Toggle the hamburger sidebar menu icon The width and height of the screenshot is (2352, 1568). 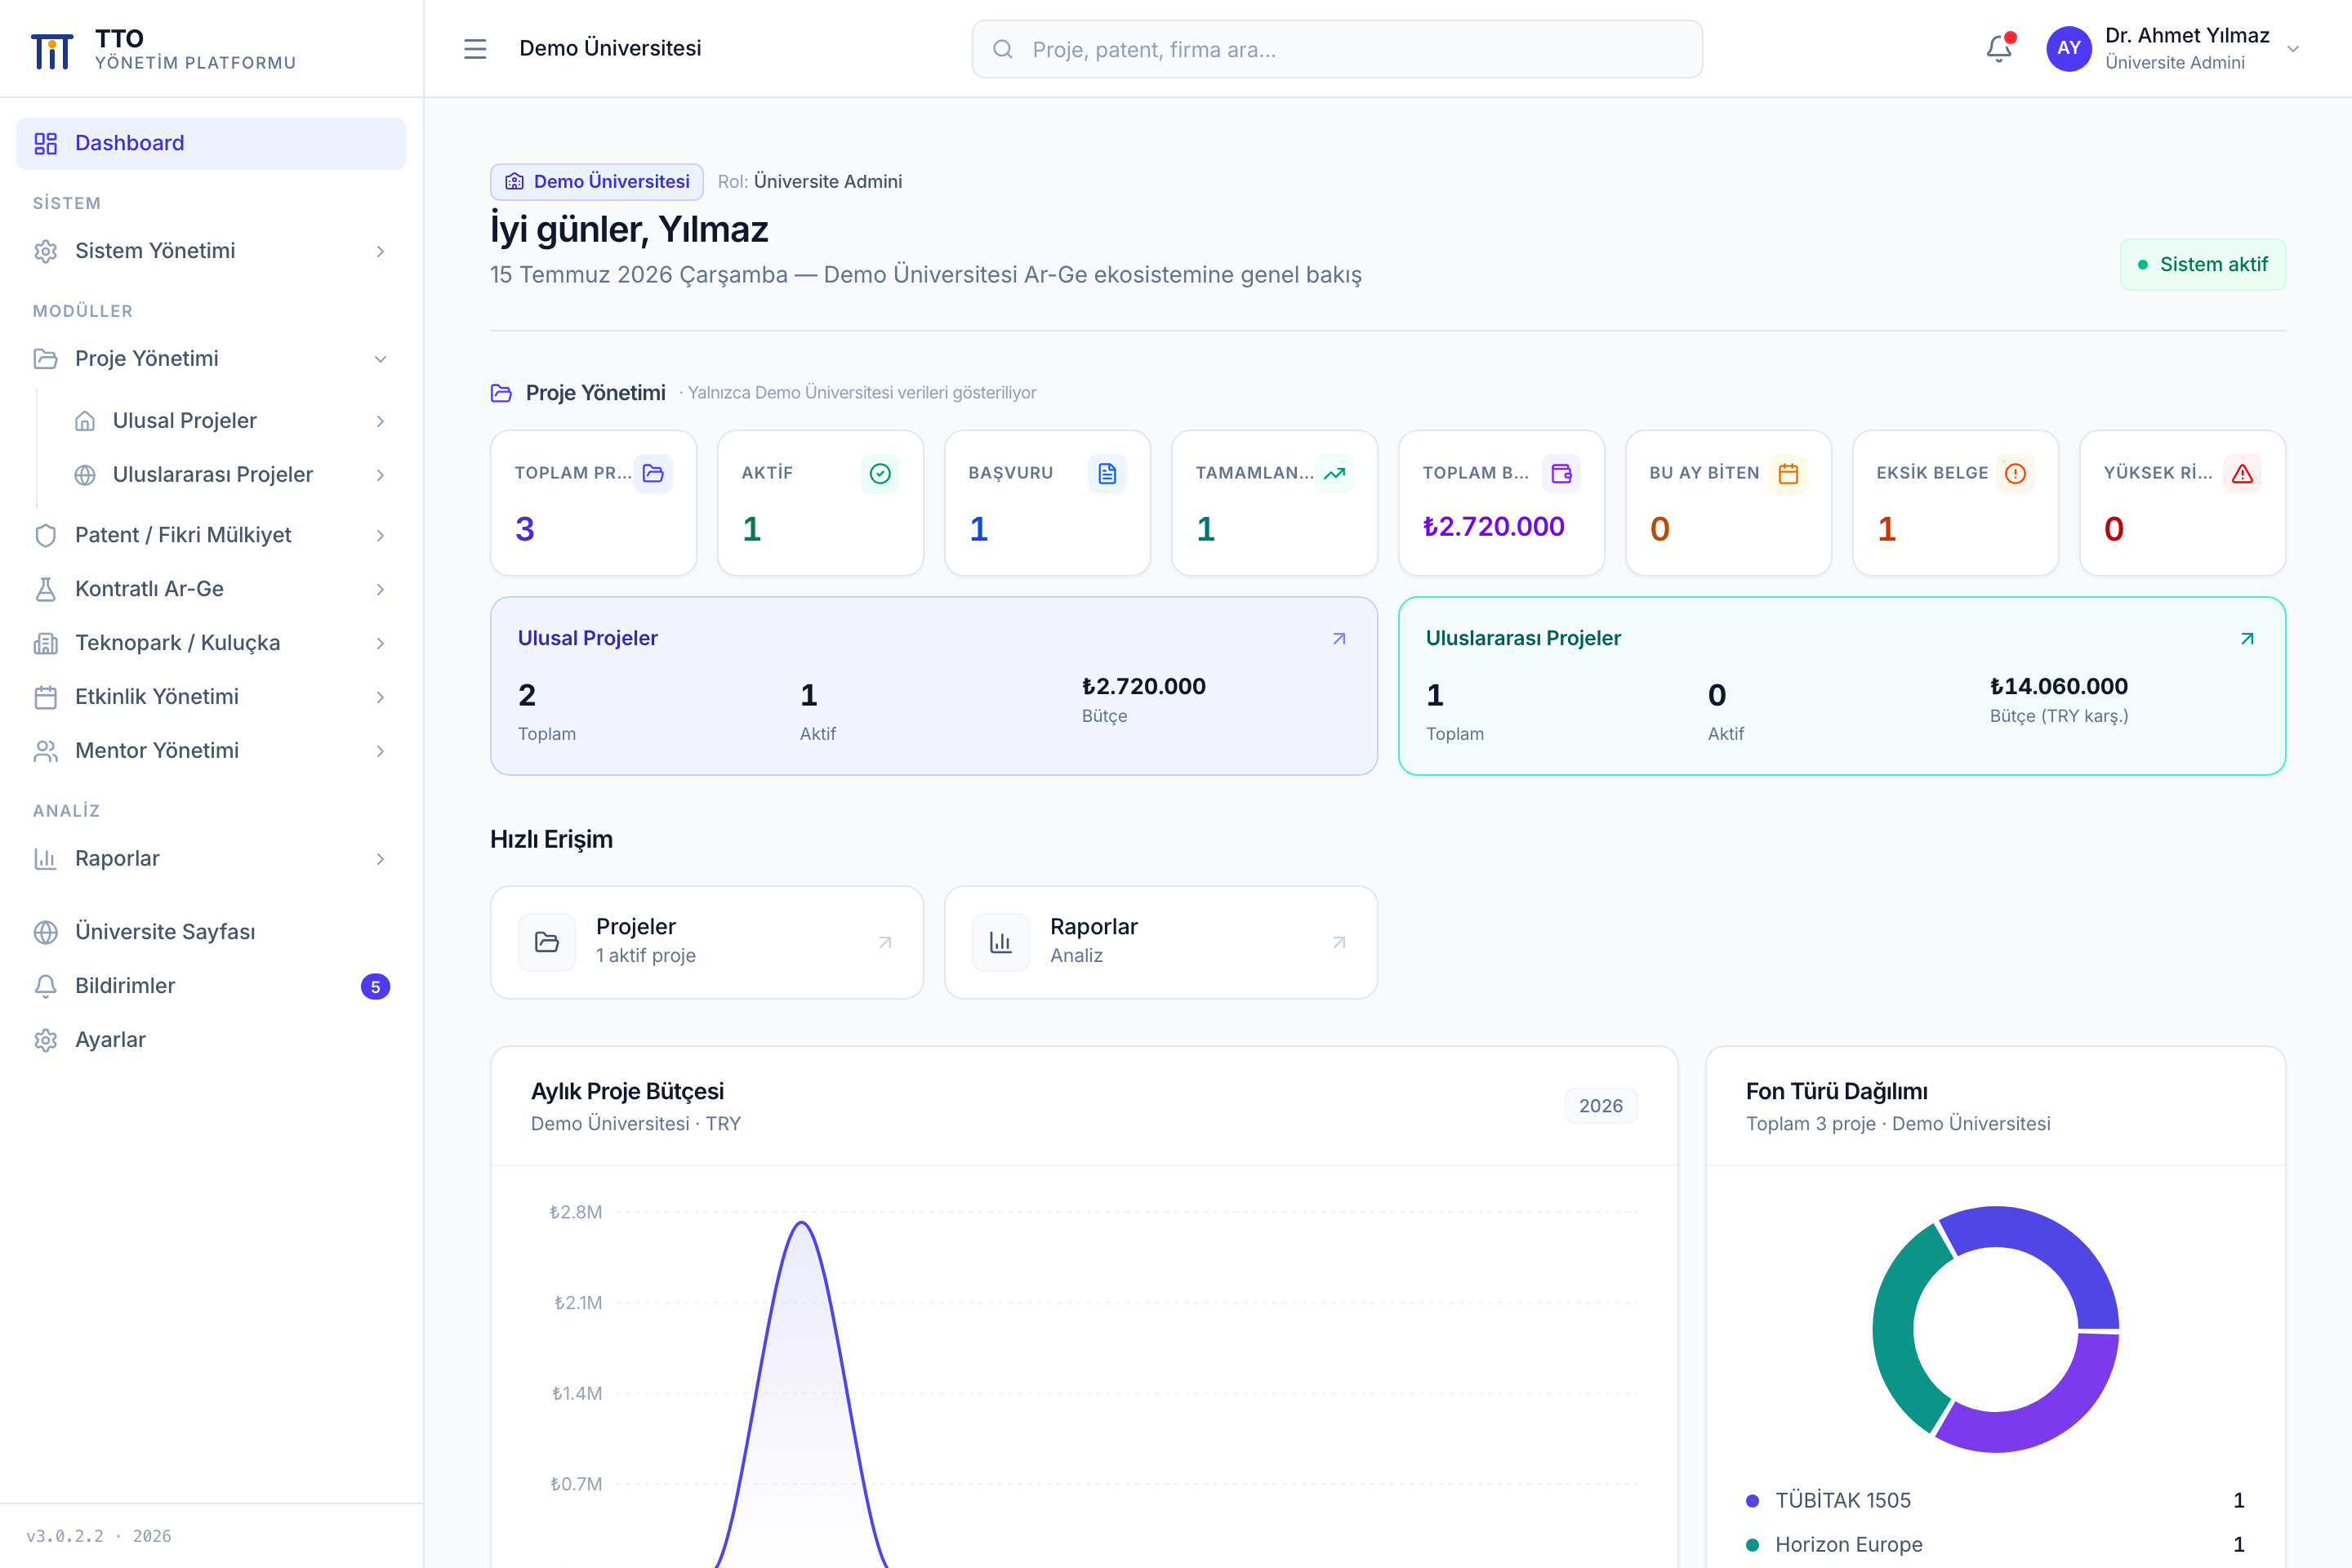pyautogui.click(x=475, y=49)
